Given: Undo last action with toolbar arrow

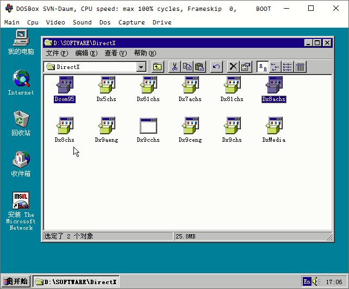Looking at the screenshot, I should pyautogui.click(x=216, y=67).
